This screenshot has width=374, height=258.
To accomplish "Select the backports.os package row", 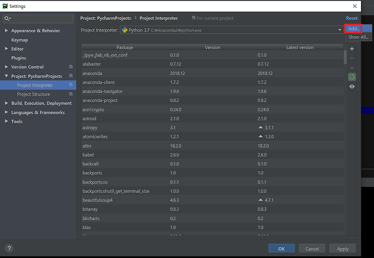I will pyautogui.click(x=212, y=182).
